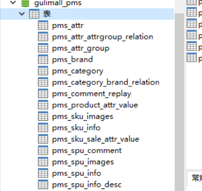This screenshot has width=202, height=191.
Task: Select pms_spu_info_desc table name
Action: pyautogui.click(x=87, y=185)
